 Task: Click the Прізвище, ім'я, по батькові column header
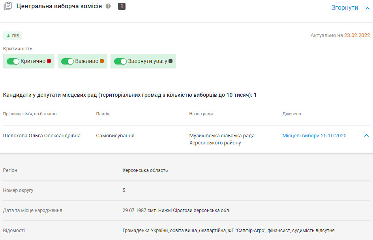click(x=30, y=114)
